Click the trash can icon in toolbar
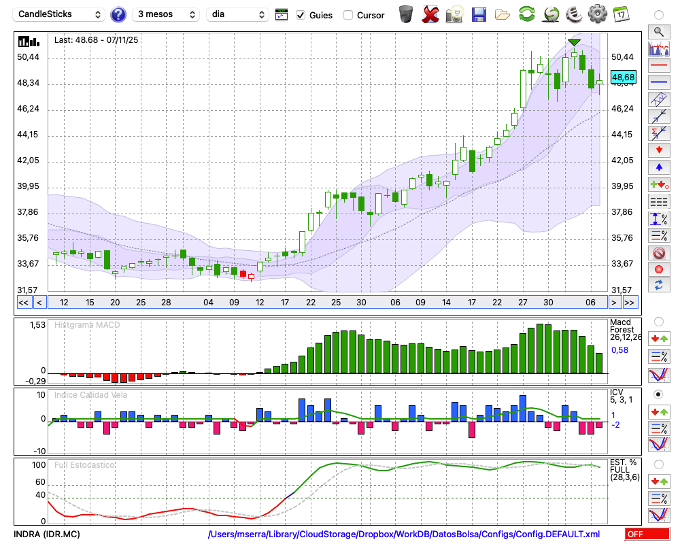Screen dimensions: 680x544 pos(406,14)
